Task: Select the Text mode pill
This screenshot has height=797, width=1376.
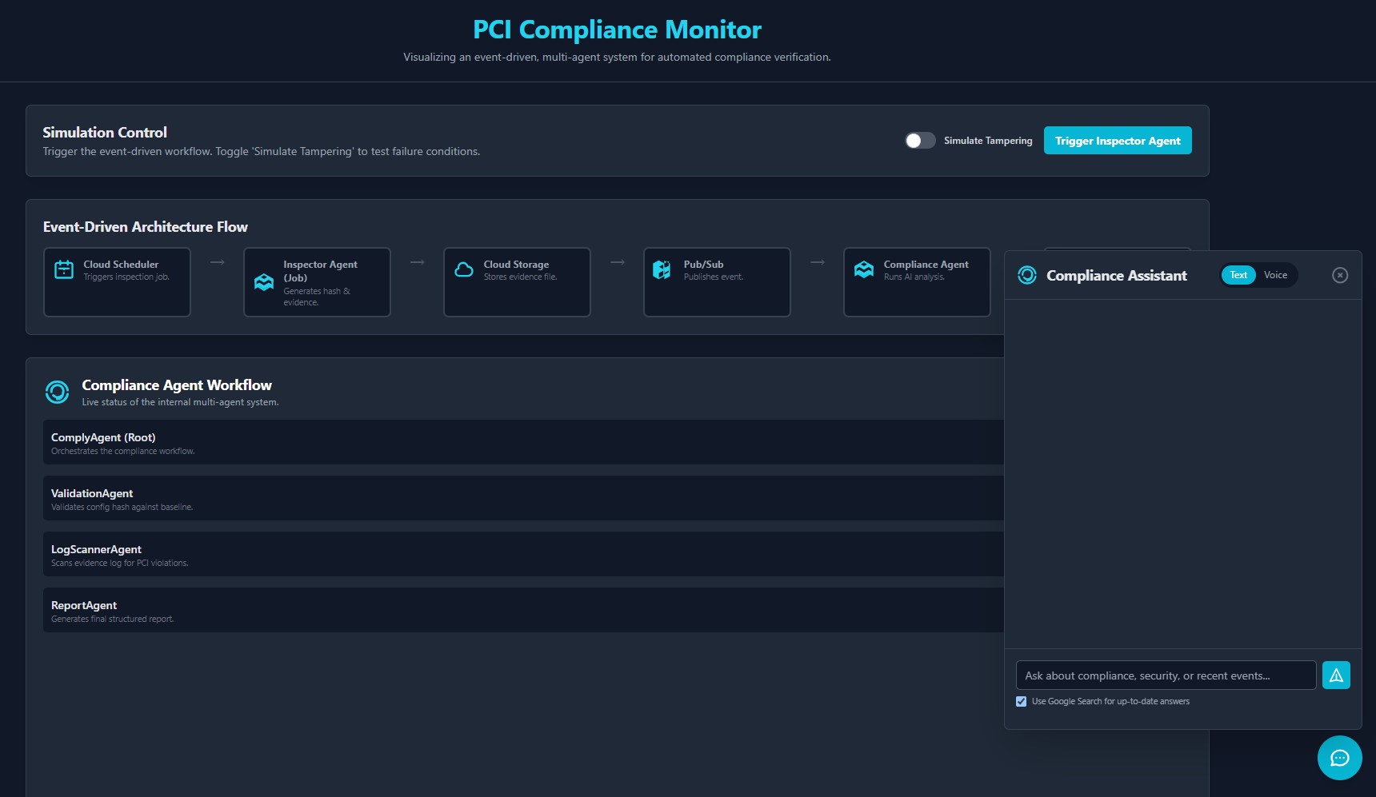Action: pos(1238,275)
